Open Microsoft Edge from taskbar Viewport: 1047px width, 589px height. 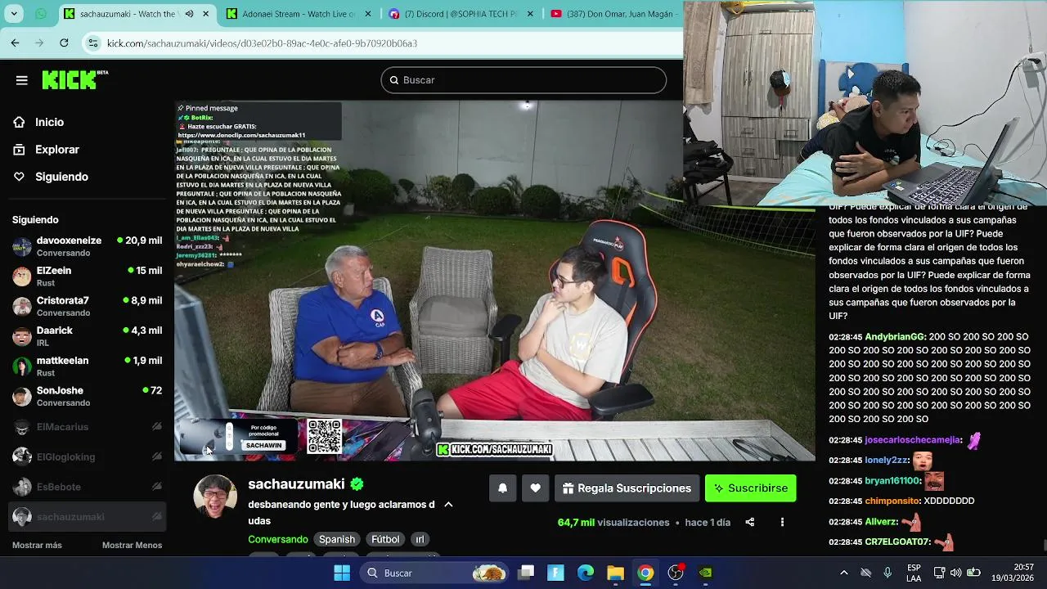coord(586,573)
